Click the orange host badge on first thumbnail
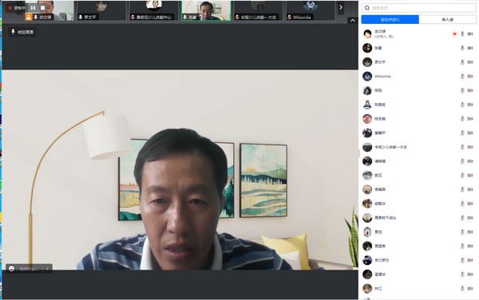The image size is (479, 300). (29, 17)
